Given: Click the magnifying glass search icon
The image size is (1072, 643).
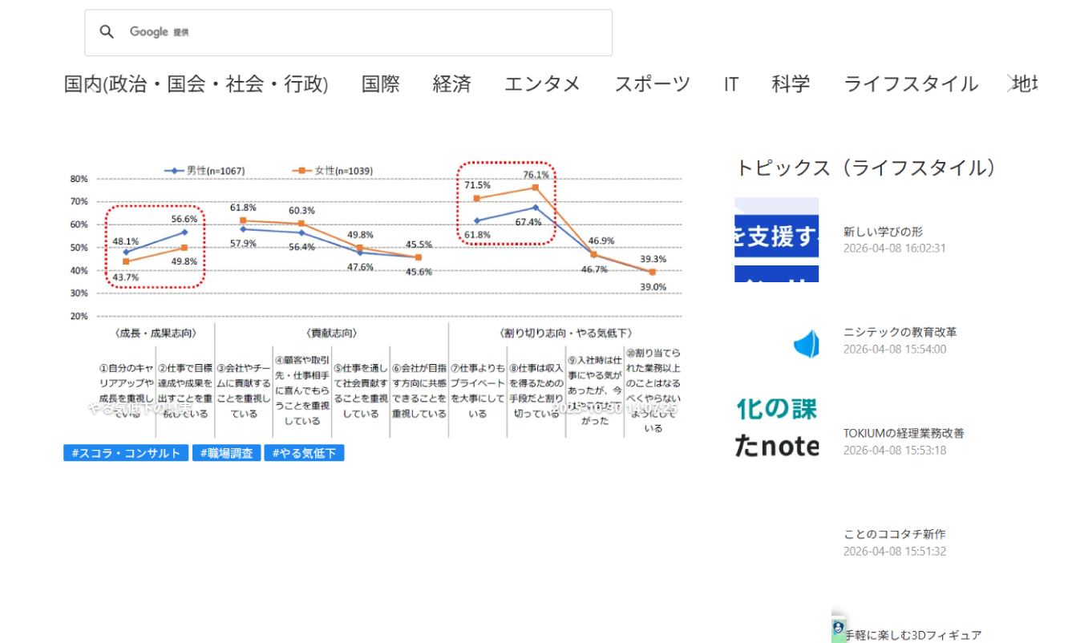Looking at the screenshot, I should (107, 32).
